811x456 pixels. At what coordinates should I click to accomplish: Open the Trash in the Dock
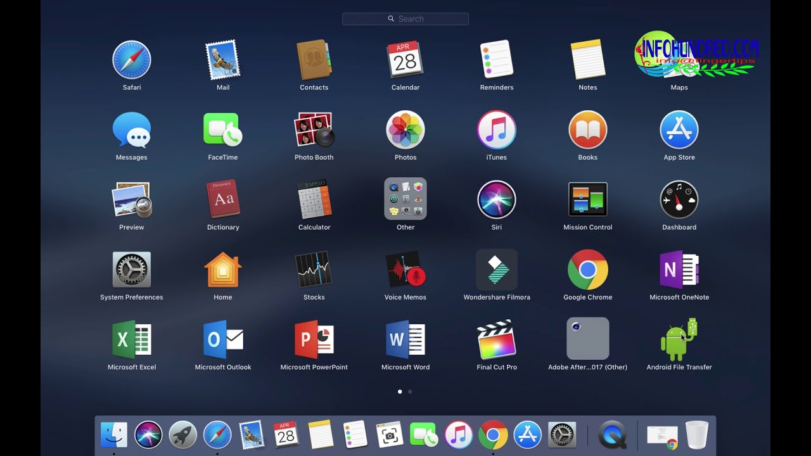pos(697,435)
